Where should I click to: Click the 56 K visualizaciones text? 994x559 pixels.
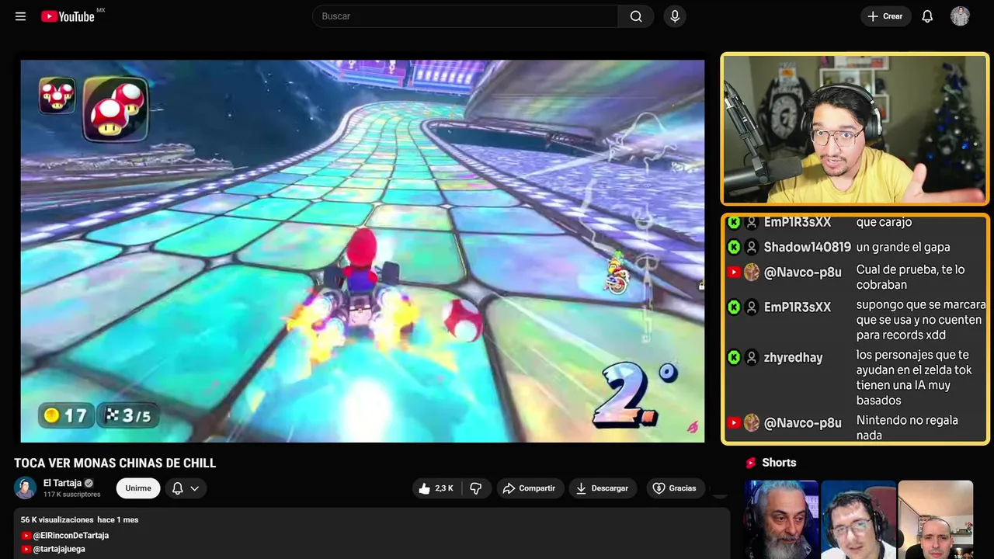tap(57, 519)
